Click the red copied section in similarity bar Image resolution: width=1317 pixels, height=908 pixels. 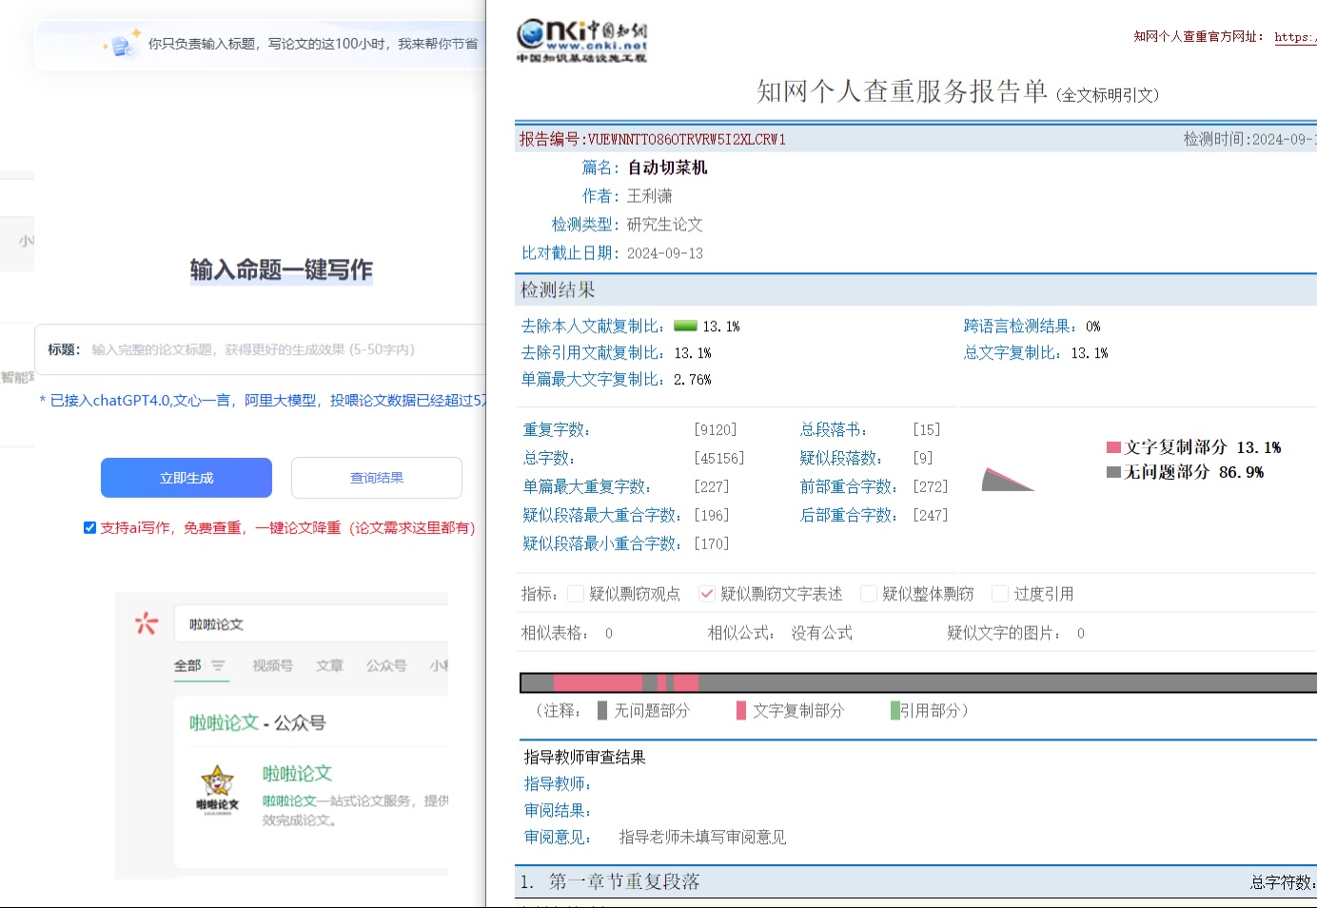[x=598, y=682]
